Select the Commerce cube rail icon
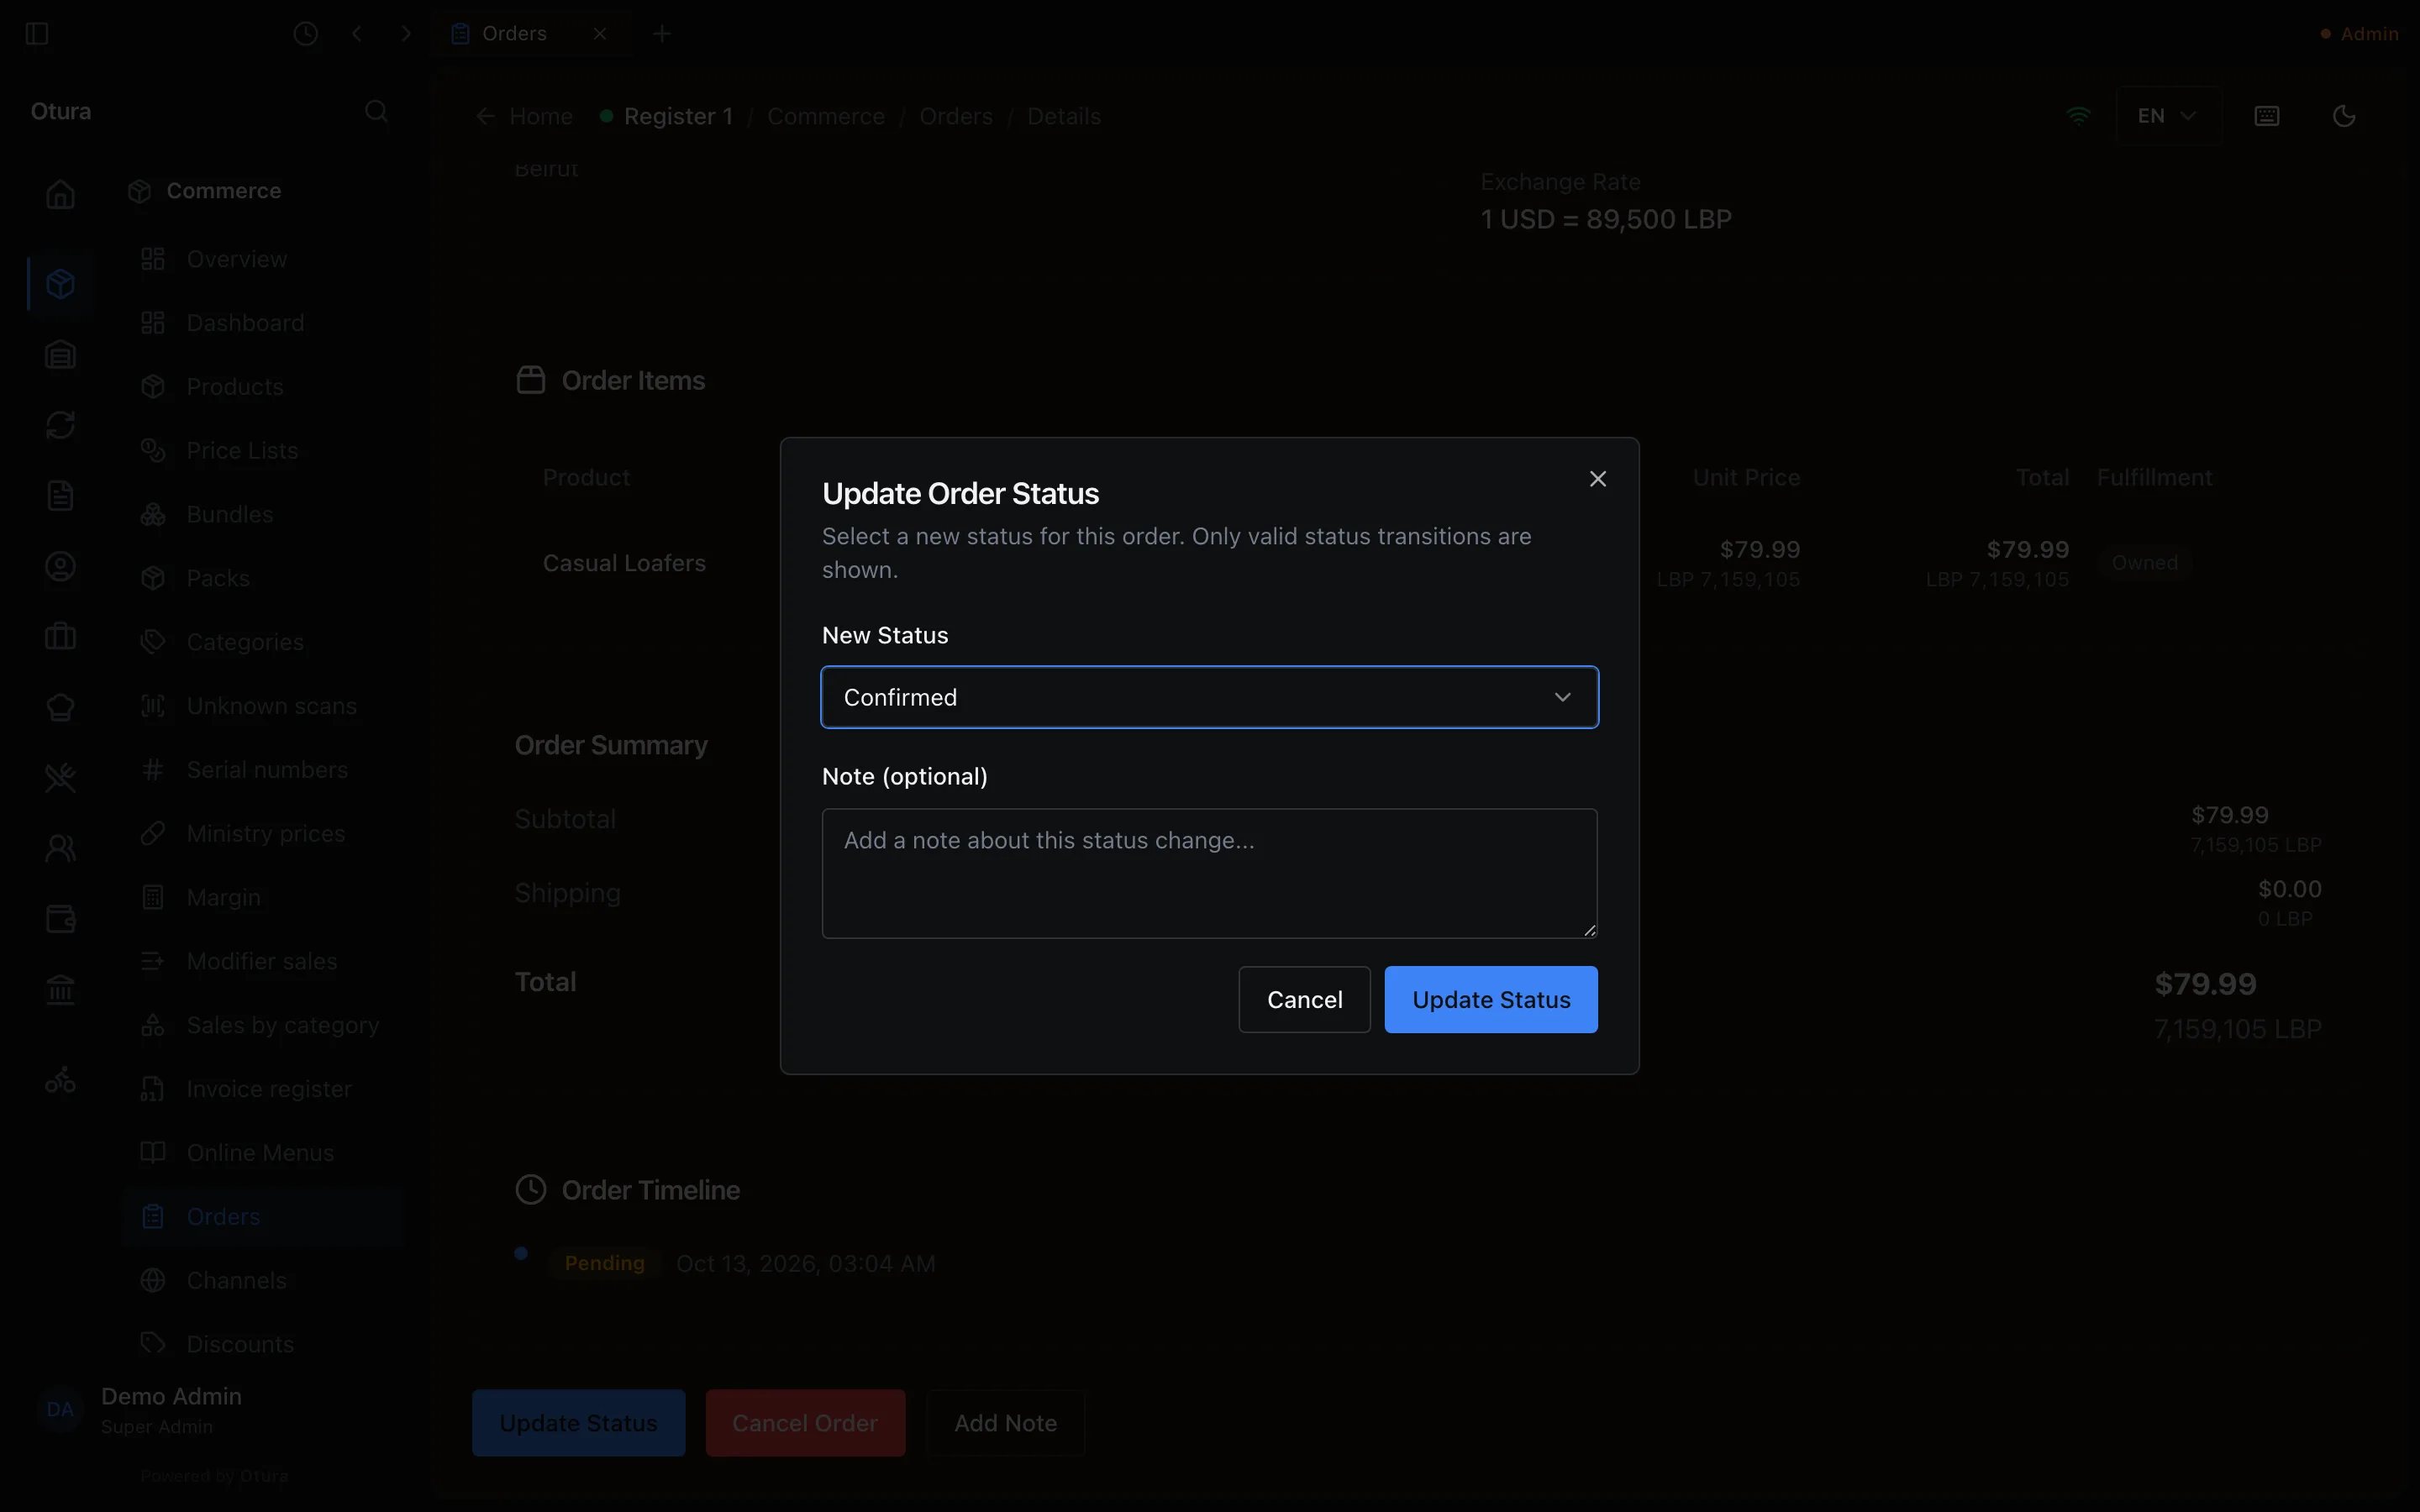 [61, 284]
